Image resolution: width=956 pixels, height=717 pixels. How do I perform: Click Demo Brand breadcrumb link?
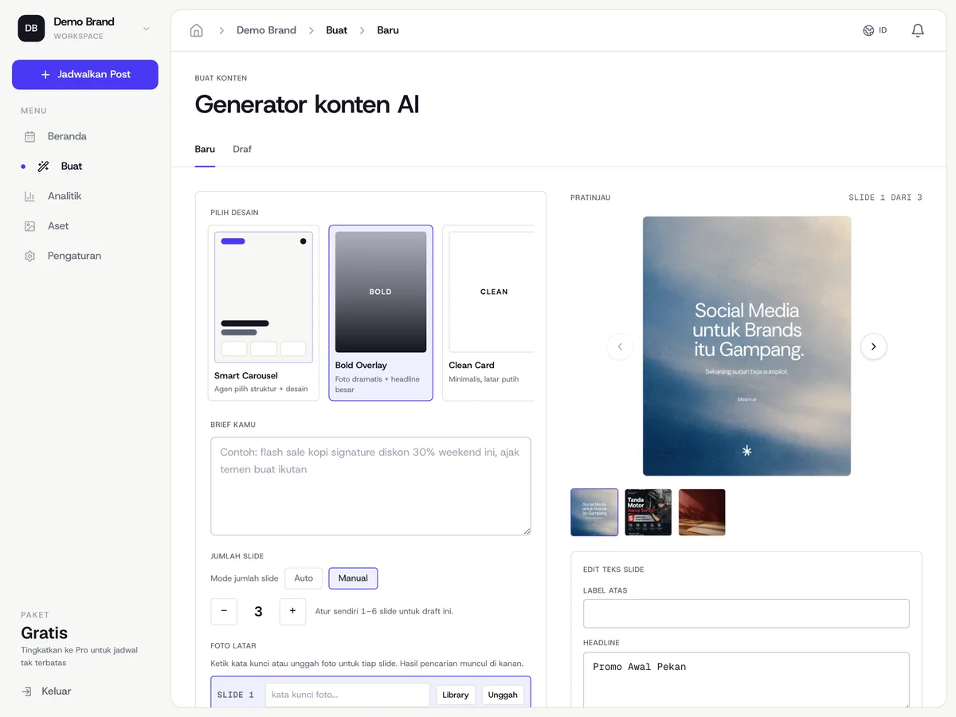tap(266, 30)
